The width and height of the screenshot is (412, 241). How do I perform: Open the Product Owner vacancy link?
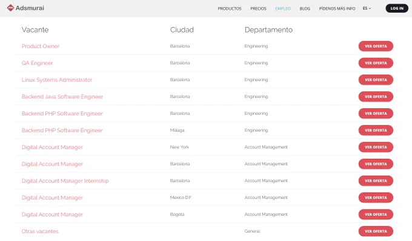click(41, 46)
